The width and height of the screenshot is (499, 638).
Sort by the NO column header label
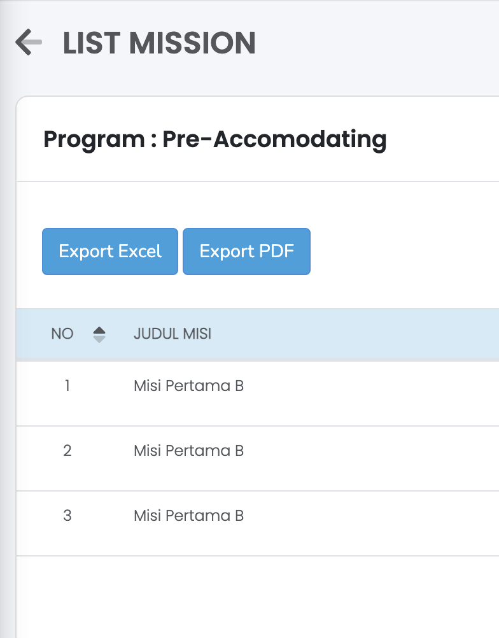tap(62, 334)
